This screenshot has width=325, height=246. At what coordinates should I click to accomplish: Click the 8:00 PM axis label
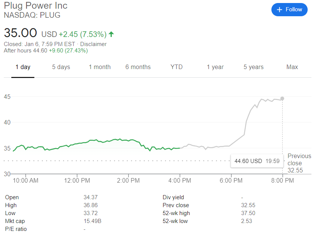tap(282, 180)
